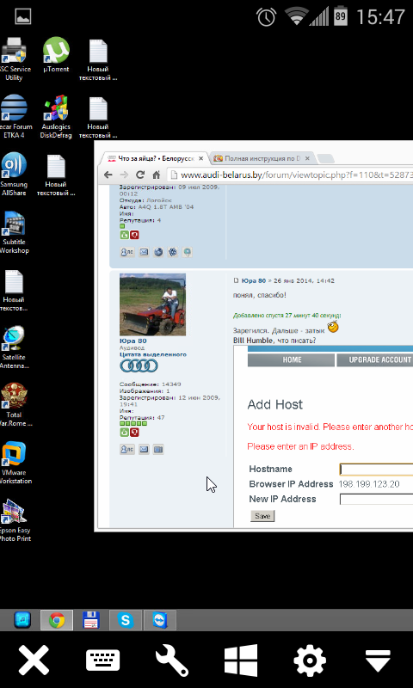Tap the Windows logo button
The image size is (413, 688).
pos(241,660)
